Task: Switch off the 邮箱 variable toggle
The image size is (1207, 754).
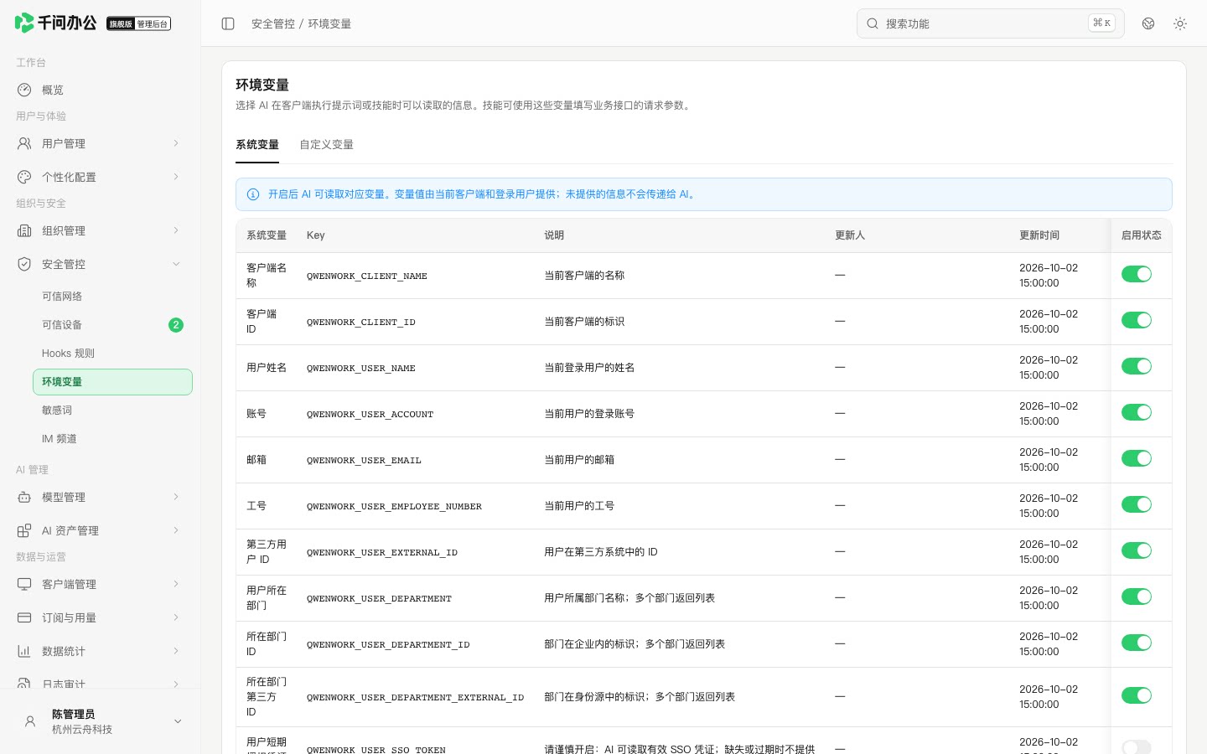Action: pos(1137,458)
